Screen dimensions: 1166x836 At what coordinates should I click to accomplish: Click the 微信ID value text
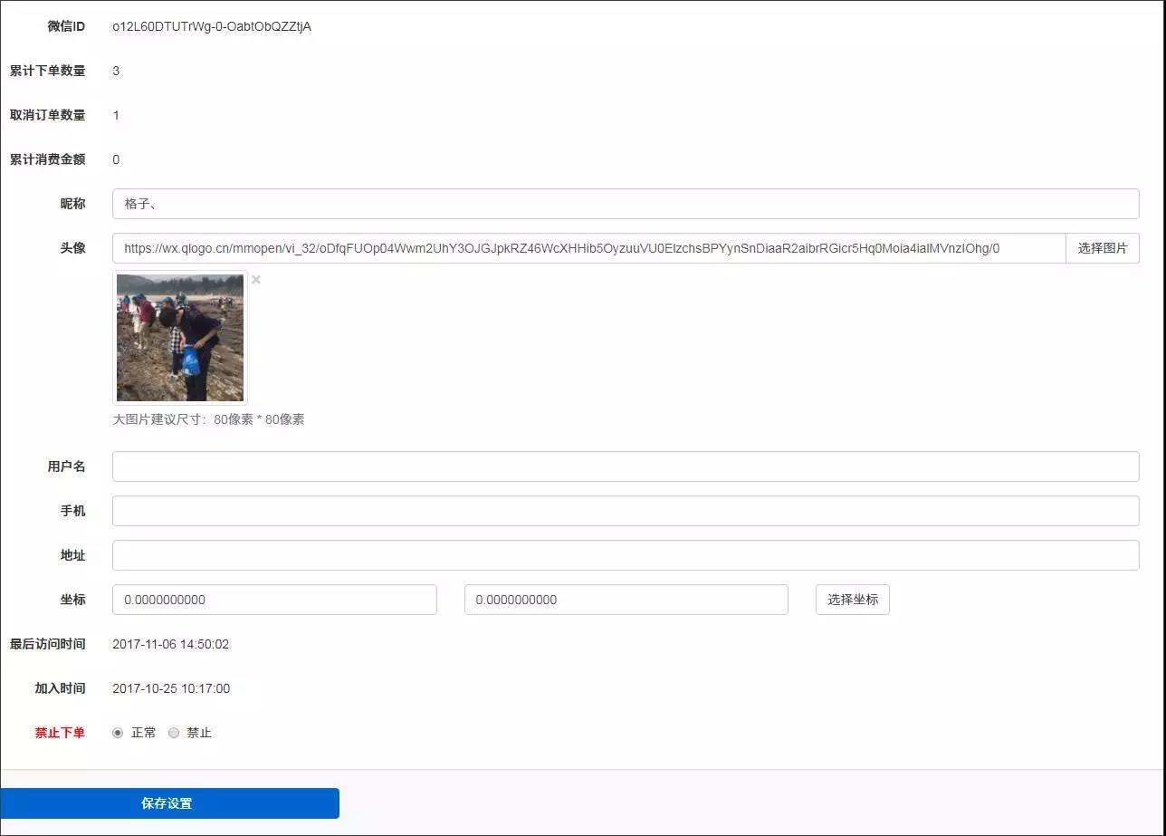point(212,26)
